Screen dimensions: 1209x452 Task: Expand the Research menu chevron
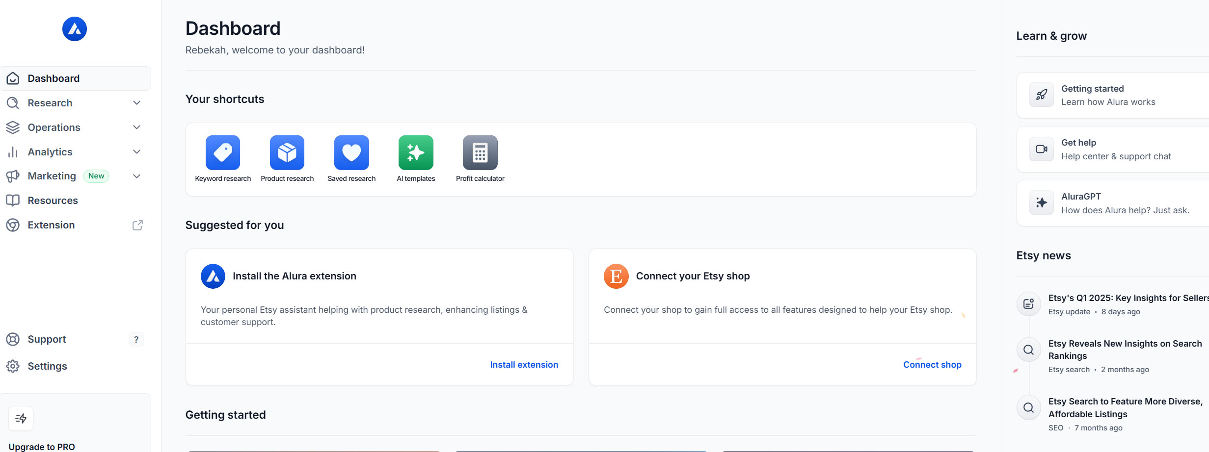point(137,103)
